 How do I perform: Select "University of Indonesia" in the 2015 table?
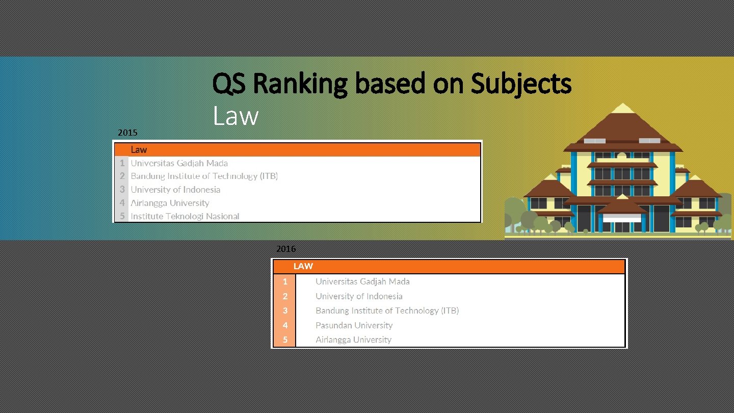click(x=175, y=190)
